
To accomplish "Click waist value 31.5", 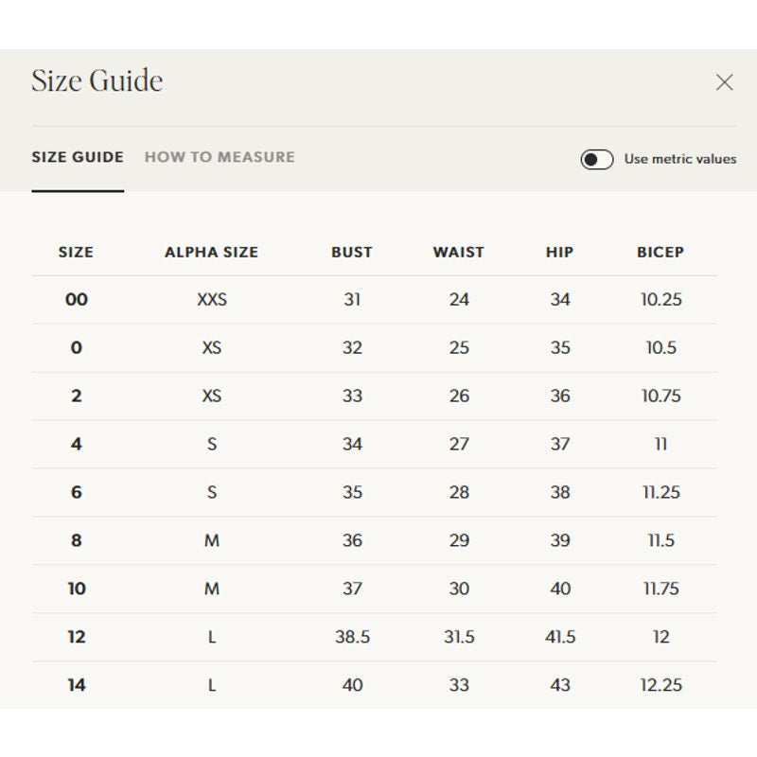I will tap(459, 637).
